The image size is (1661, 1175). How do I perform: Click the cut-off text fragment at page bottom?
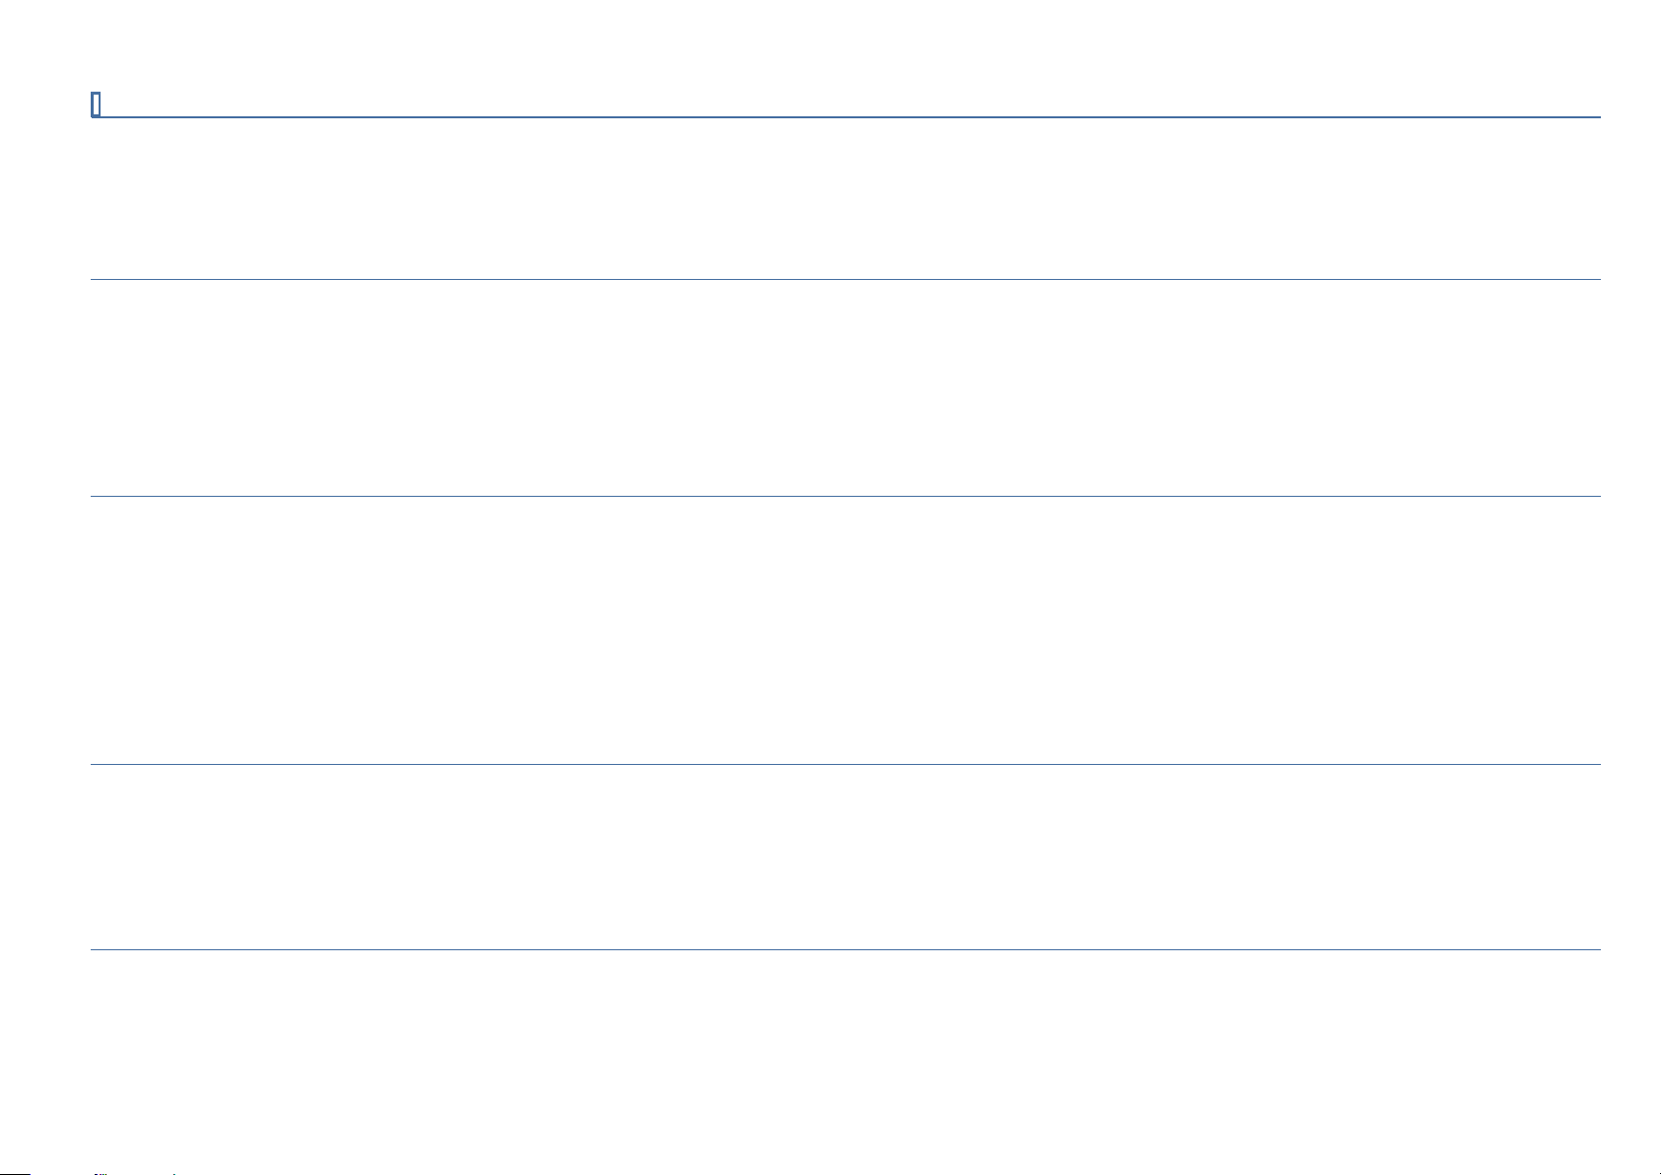point(133,1173)
